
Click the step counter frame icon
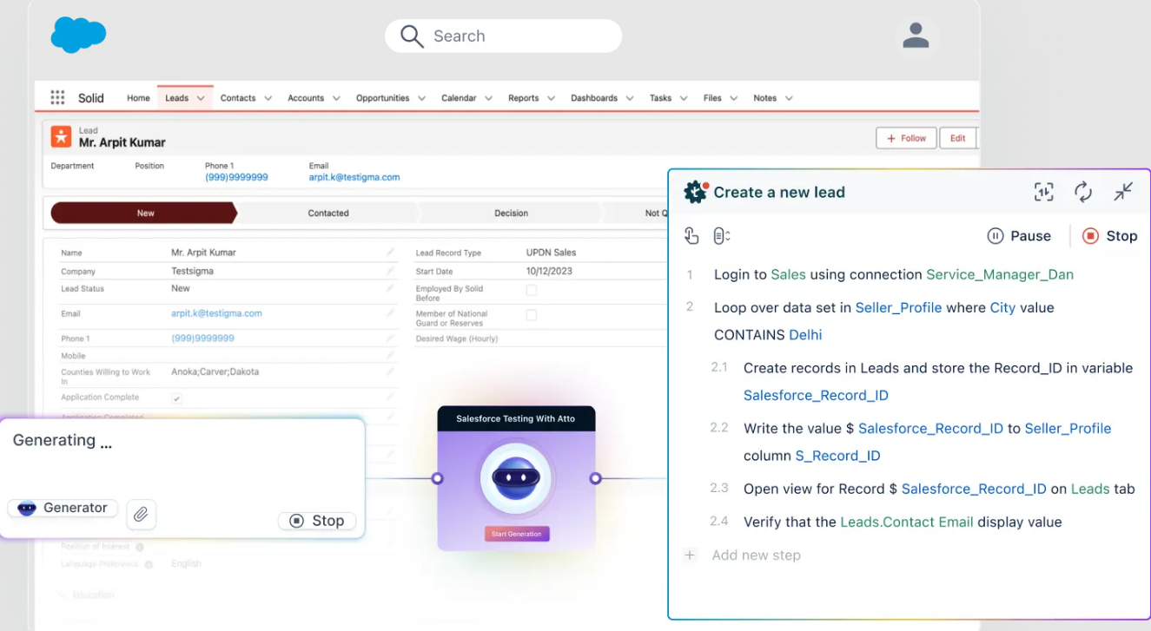pos(1043,192)
